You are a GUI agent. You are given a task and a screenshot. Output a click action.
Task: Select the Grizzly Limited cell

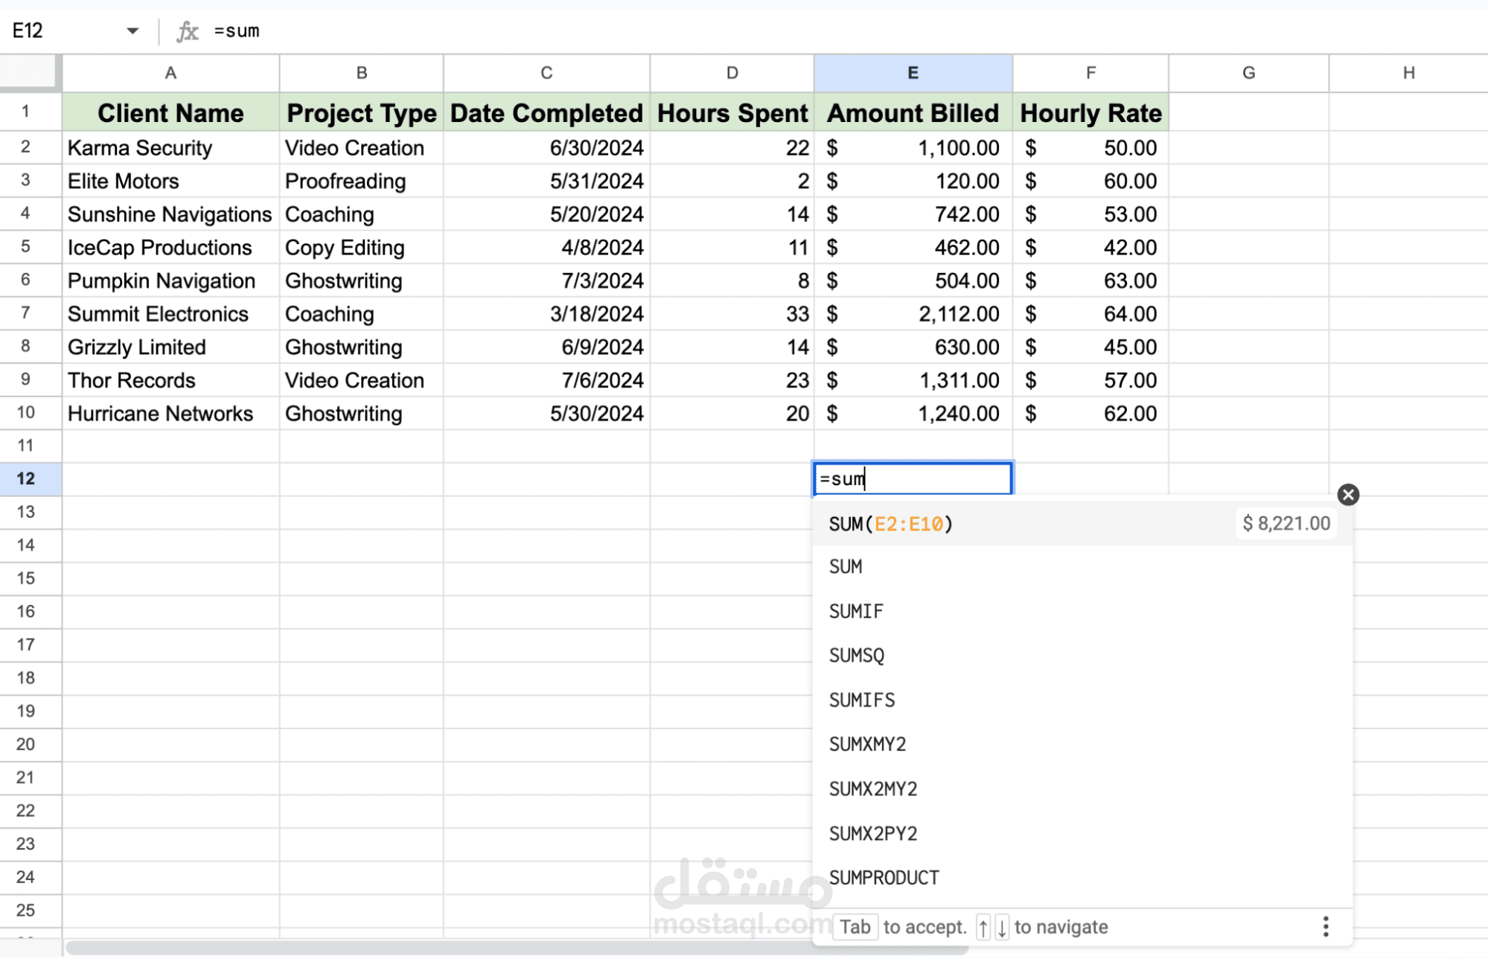[170, 347]
